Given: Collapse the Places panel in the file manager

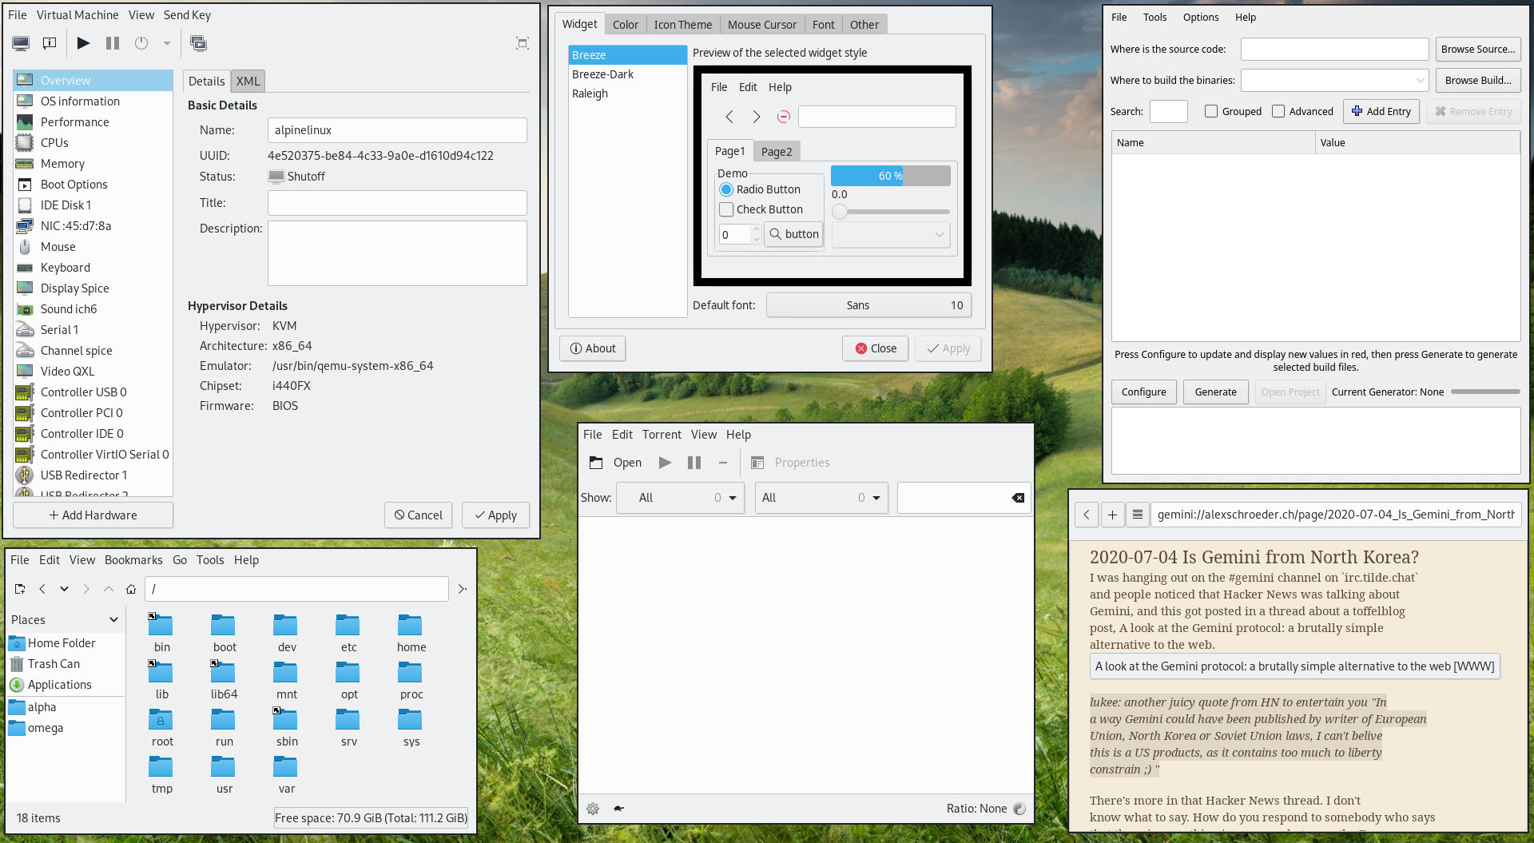Looking at the screenshot, I should click(x=113, y=619).
